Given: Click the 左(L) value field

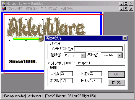Looking at the screenshot, I should coord(67,74).
